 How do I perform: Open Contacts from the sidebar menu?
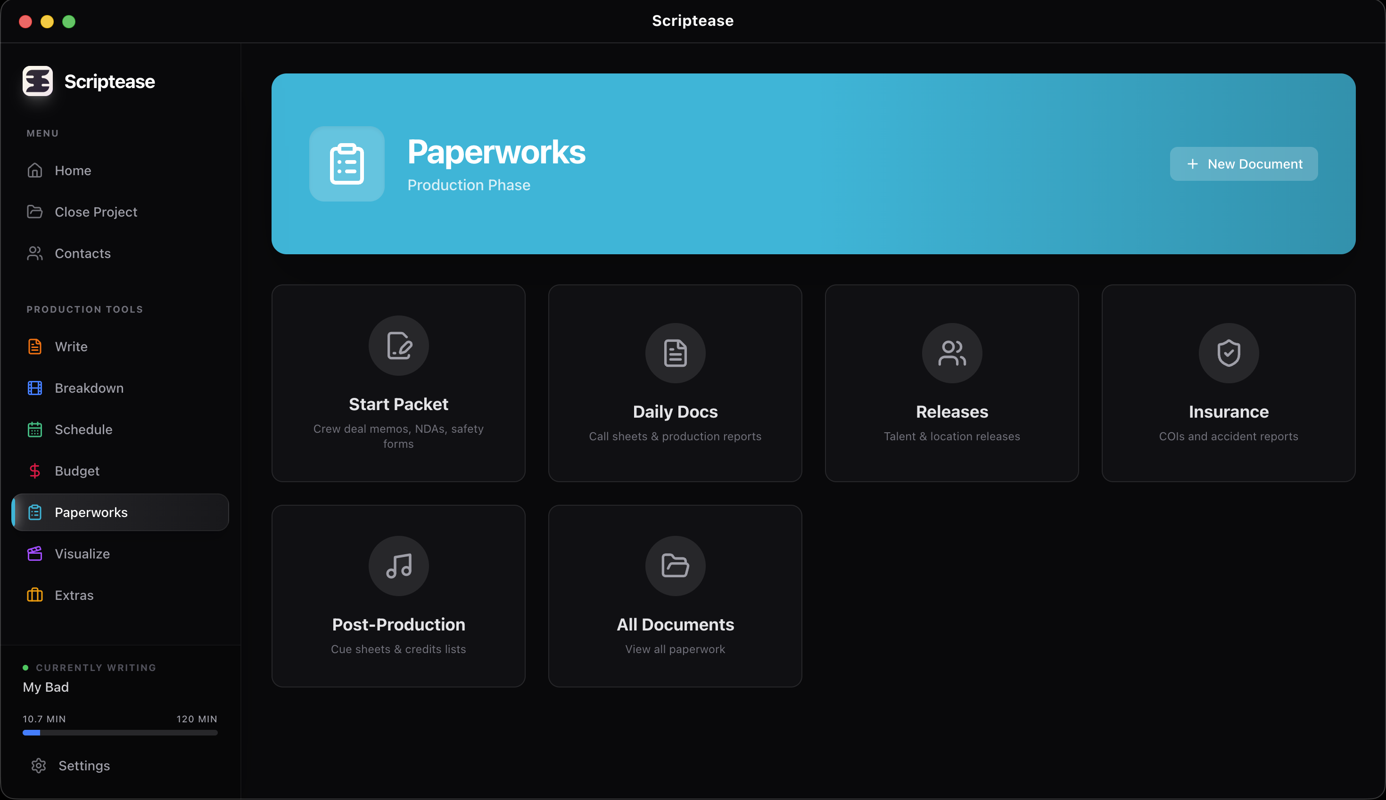83,253
